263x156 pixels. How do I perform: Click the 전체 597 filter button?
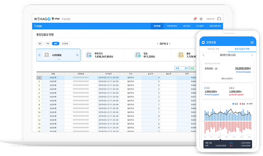181,68
